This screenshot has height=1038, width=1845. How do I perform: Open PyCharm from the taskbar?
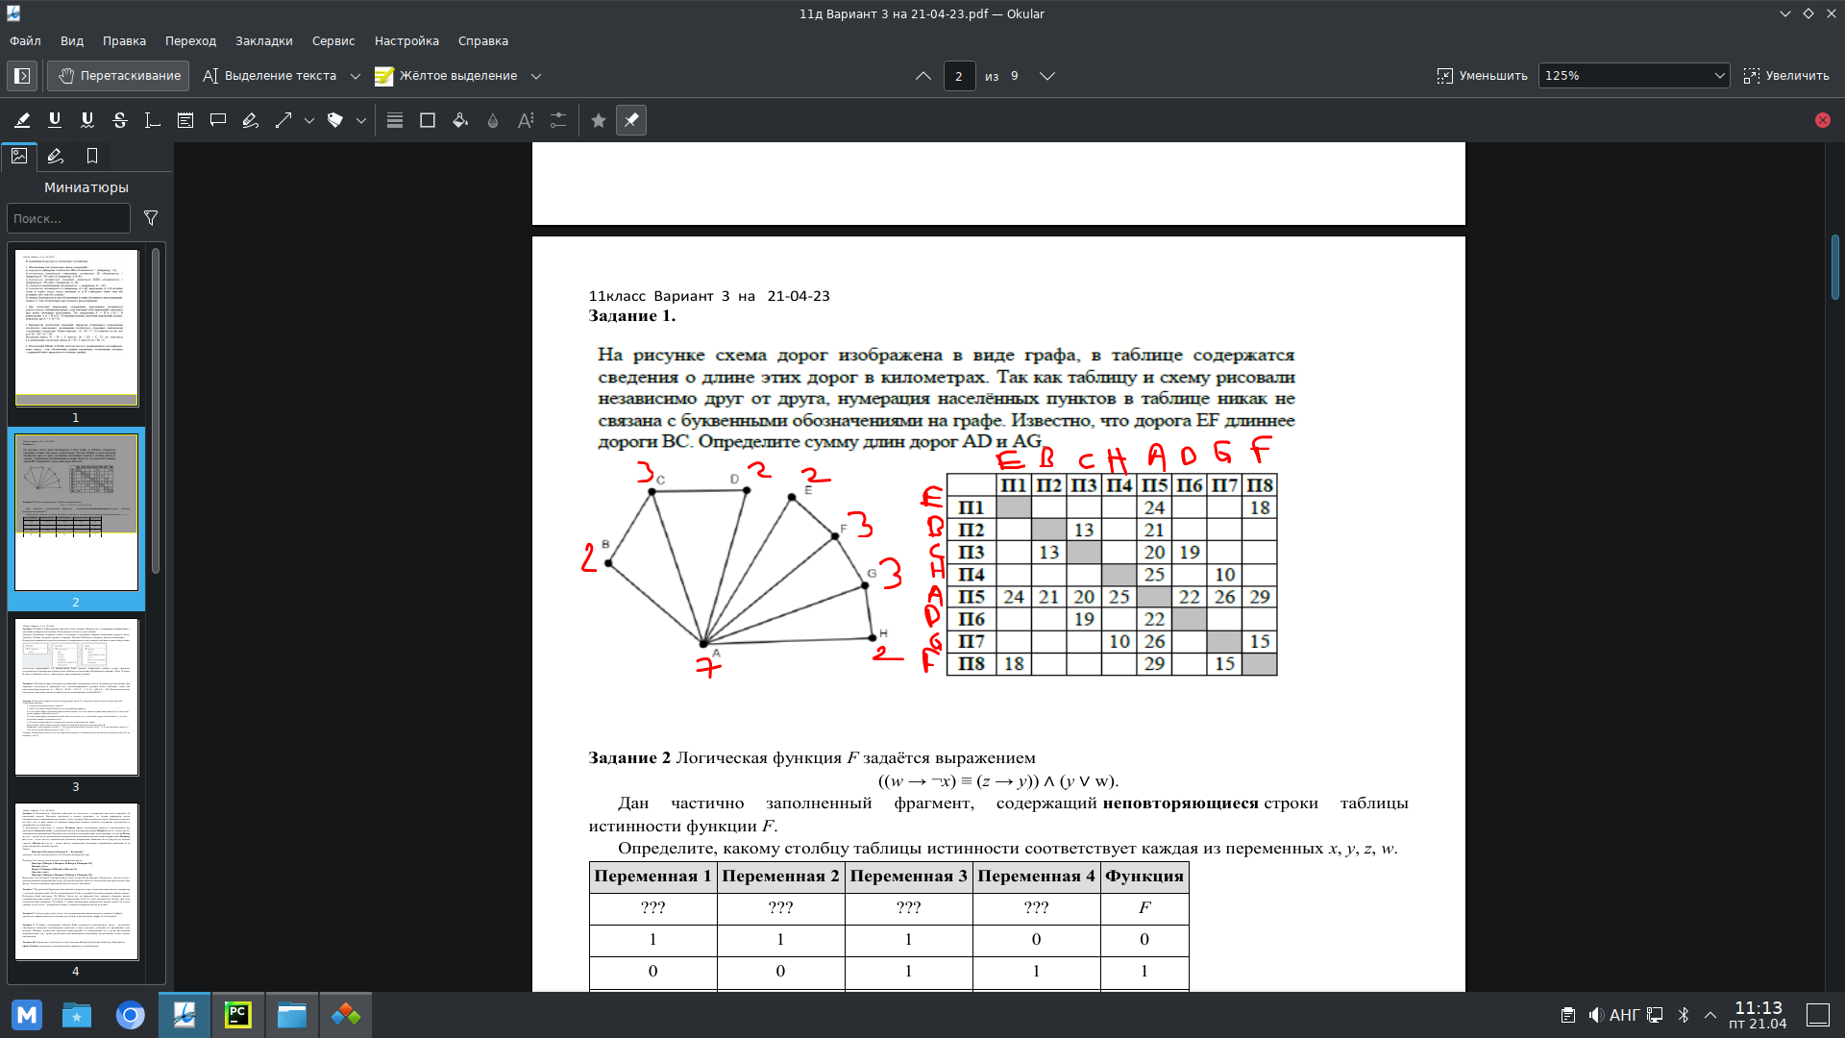click(237, 1015)
